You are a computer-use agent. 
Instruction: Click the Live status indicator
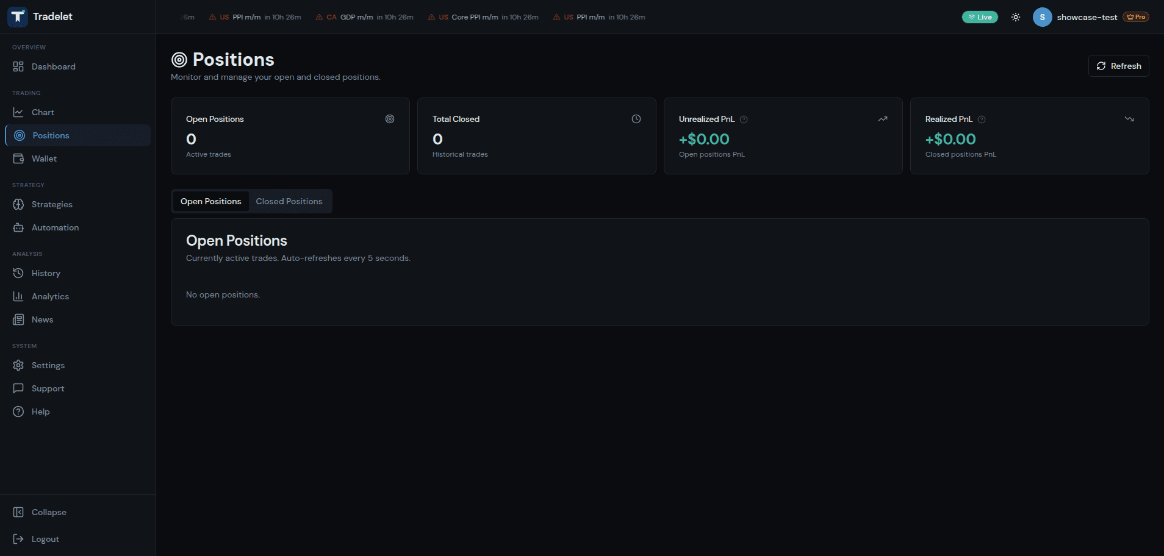click(x=980, y=17)
